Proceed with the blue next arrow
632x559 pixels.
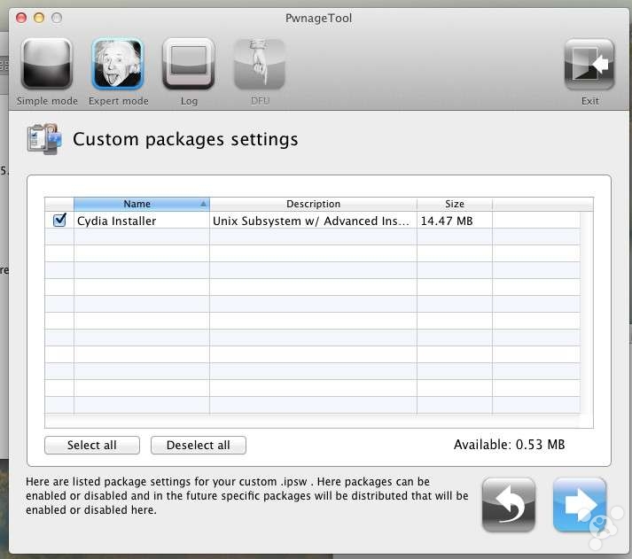[x=580, y=505]
